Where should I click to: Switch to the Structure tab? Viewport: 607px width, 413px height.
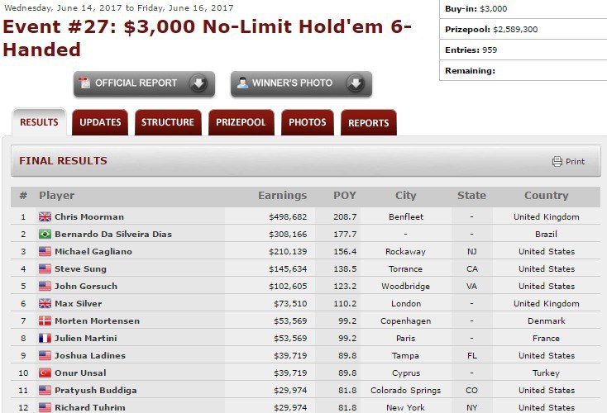point(168,123)
